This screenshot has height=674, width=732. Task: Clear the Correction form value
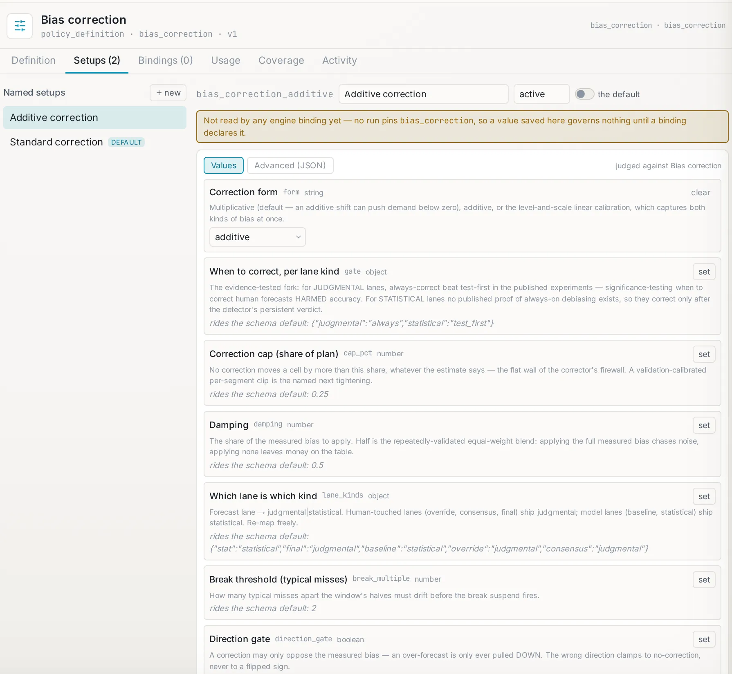(x=701, y=192)
